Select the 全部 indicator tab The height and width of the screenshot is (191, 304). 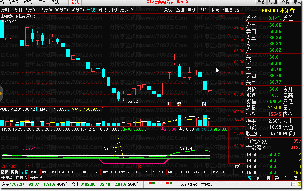point(25,172)
